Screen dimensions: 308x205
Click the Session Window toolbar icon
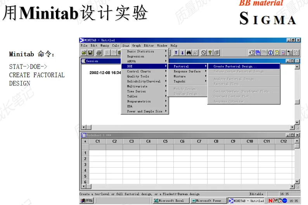pyautogui.click(x=251, y=53)
